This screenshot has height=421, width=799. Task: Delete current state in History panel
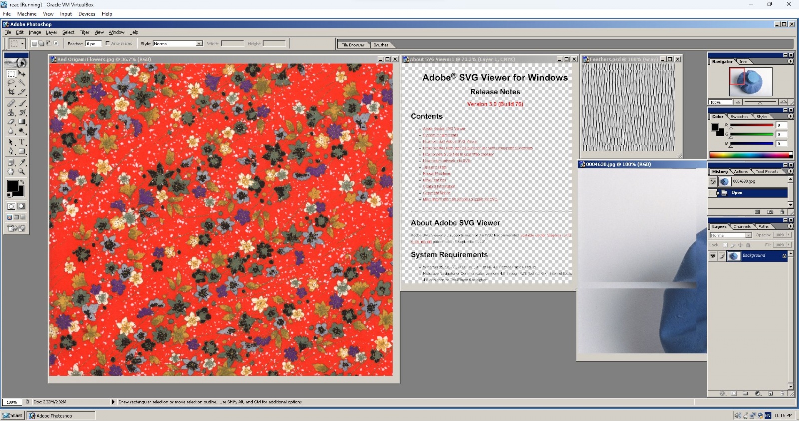(x=782, y=212)
